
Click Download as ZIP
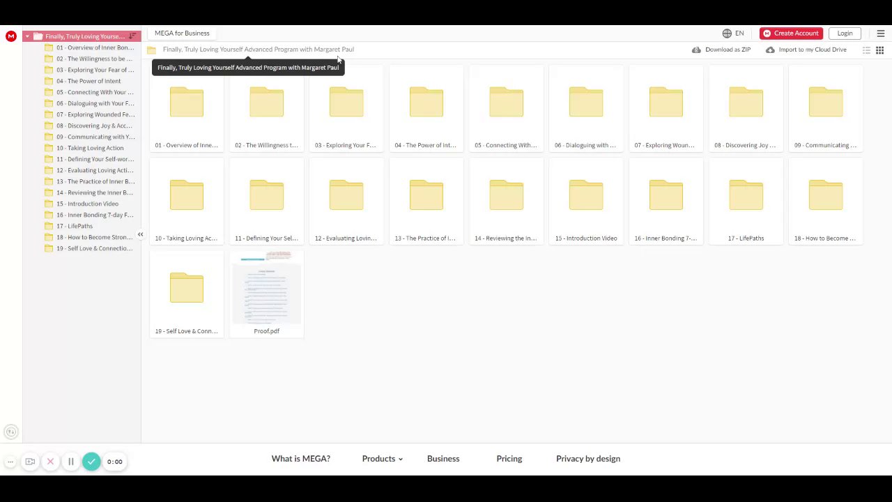[x=721, y=50]
